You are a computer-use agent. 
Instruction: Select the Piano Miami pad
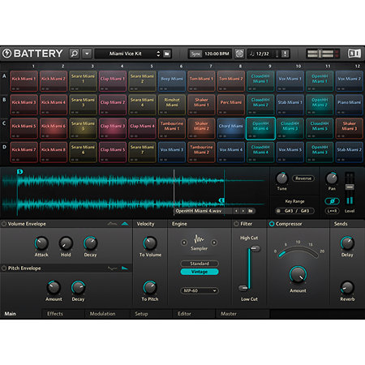pyautogui.click(x=349, y=105)
